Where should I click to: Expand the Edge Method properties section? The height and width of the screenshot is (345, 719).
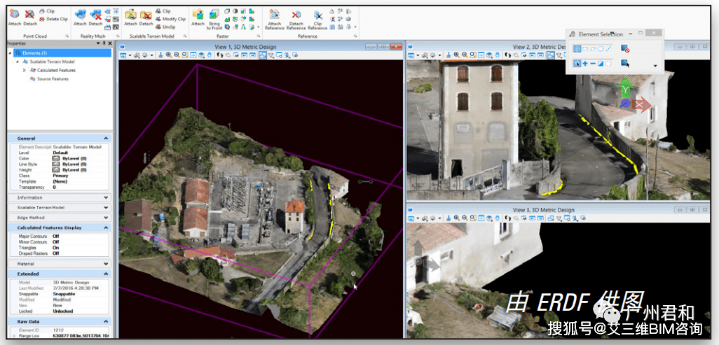[106, 218]
